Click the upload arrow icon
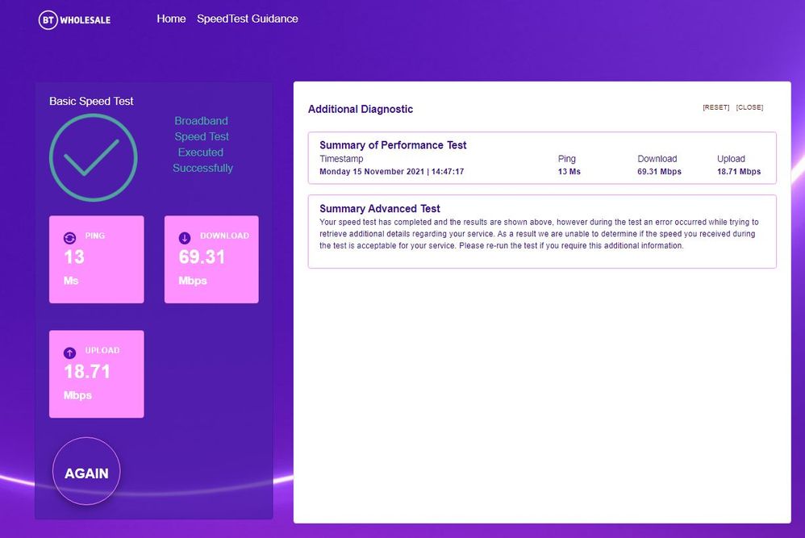805x538 pixels. 69,352
